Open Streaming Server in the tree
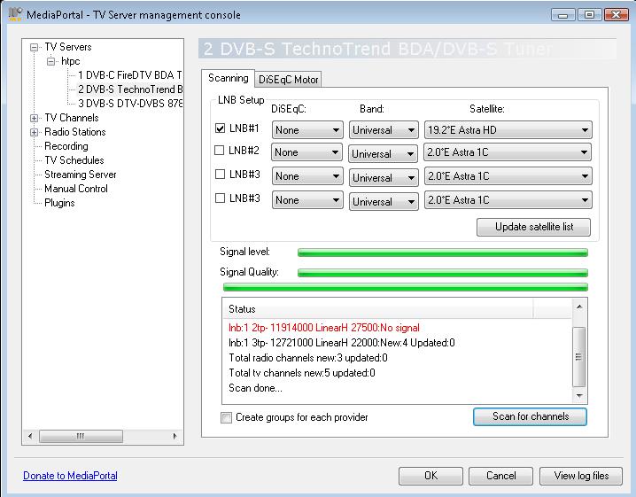Image resolution: width=636 pixels, height=497 pixels. pos(81,175)
